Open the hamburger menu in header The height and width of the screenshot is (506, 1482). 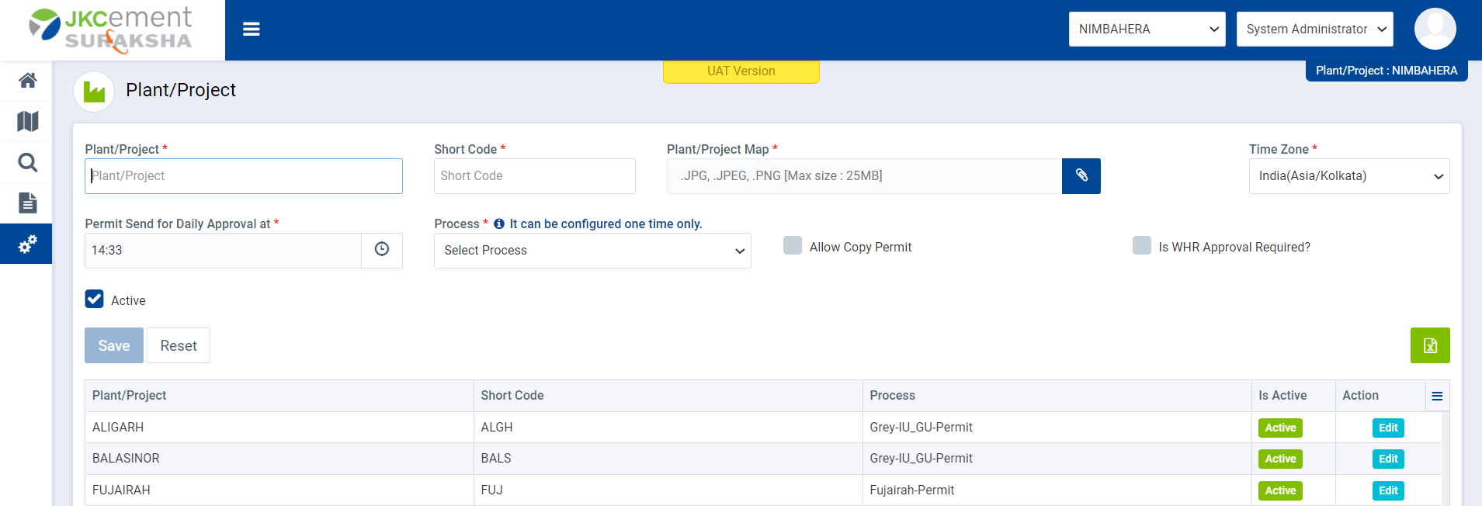coord(251,29)
